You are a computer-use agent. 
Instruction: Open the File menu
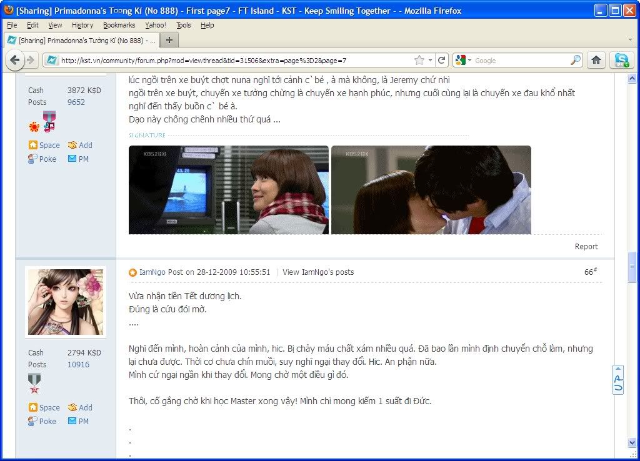coord(12,25)
